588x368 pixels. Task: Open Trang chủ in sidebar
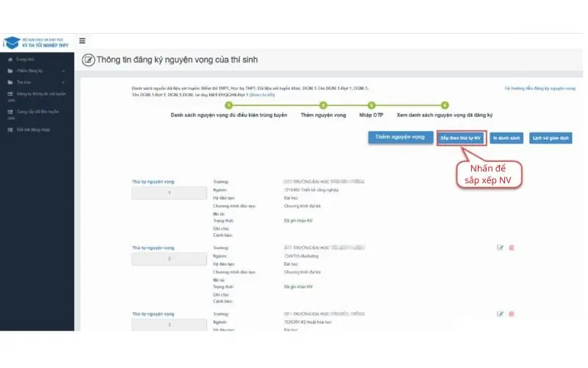coord(25,60)
